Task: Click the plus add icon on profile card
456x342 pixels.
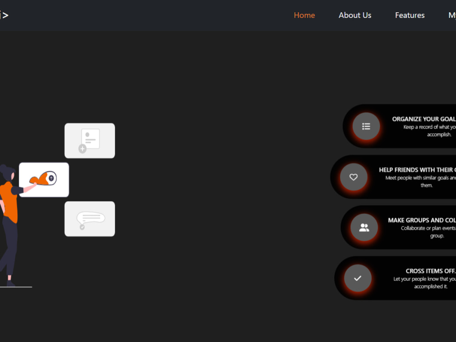Action: click(x=82, y=149)
